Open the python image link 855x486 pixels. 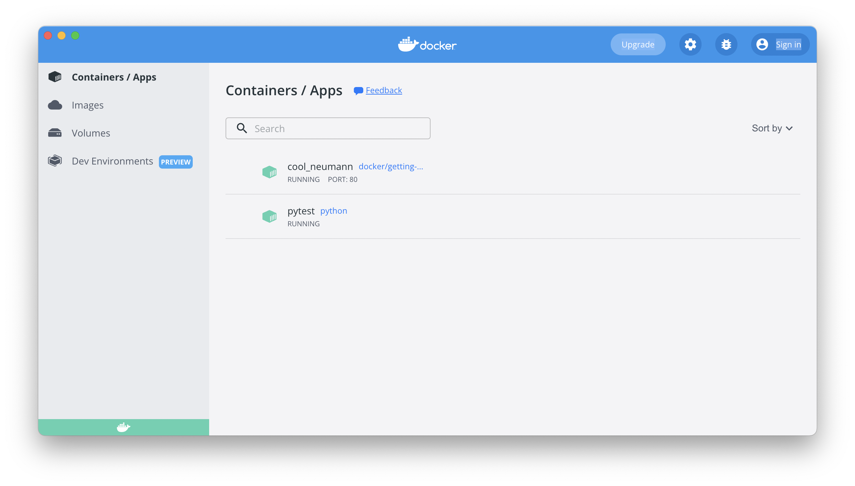[x=334, y=211]
